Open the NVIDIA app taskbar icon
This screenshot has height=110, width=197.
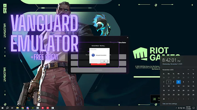pos(33,108)
